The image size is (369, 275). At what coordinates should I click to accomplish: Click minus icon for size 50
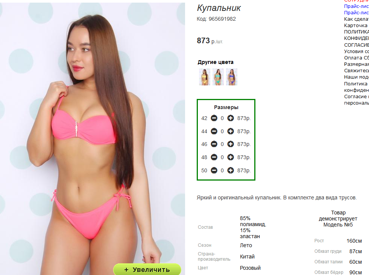pos(214,170)
